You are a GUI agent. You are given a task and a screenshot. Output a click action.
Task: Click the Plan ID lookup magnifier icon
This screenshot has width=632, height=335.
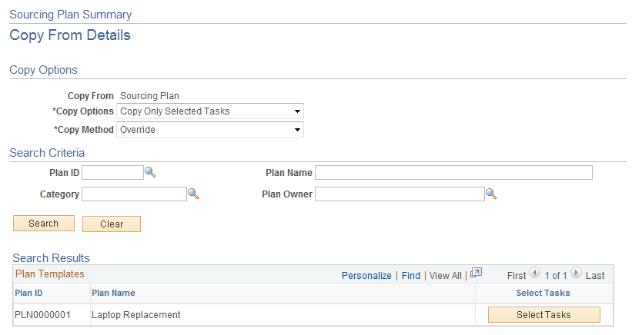(x=150, y=172)
